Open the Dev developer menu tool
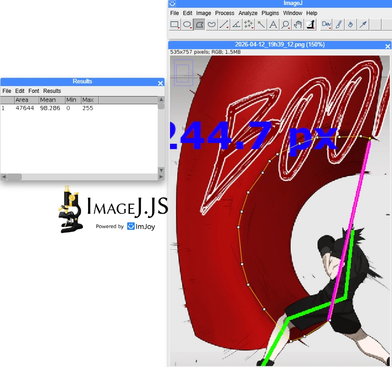The width and height of the screenshot is (392, 367). click(x=326, y=25)
